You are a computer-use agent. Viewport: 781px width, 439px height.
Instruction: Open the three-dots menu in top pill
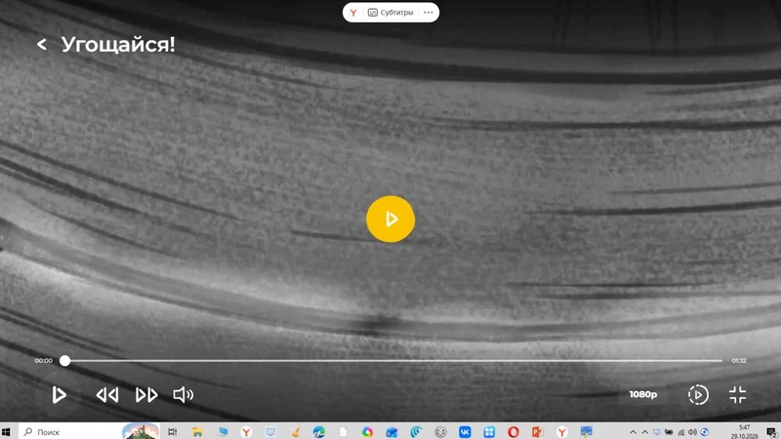click(x=428, y=13)
